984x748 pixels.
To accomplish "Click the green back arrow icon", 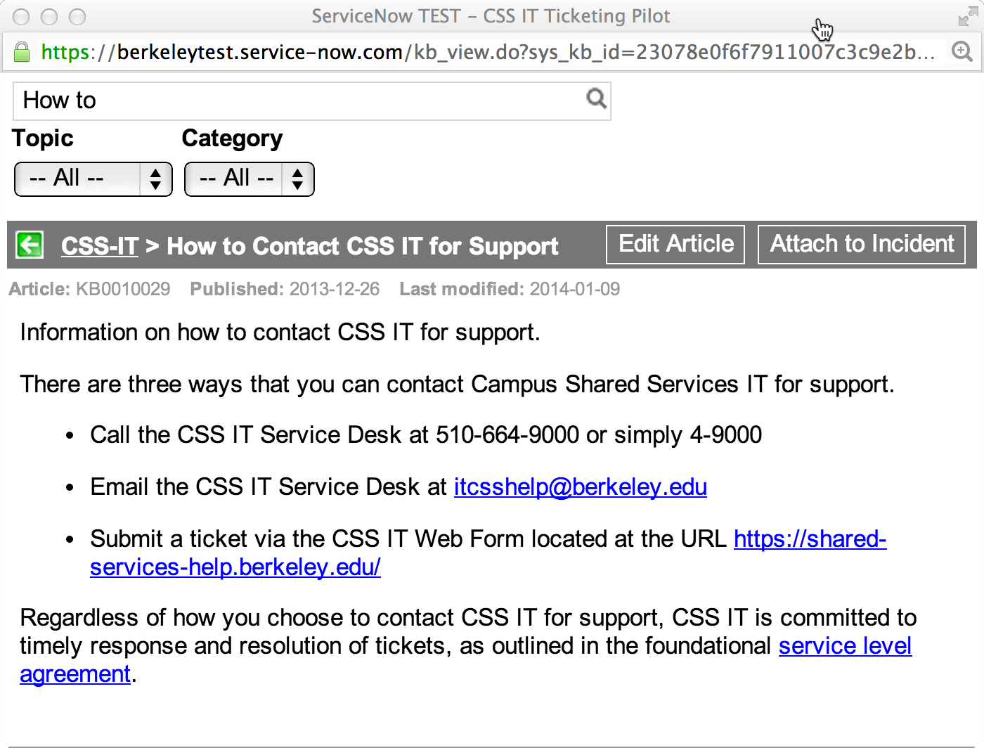I will 30,245.
